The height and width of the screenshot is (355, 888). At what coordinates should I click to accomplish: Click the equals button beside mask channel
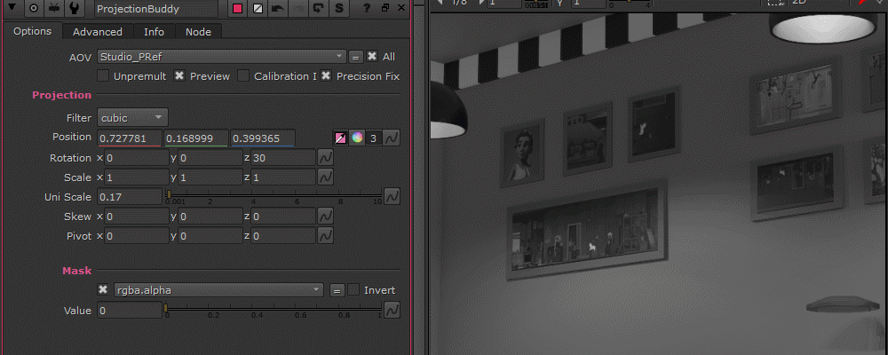click(x=336, y=290)
